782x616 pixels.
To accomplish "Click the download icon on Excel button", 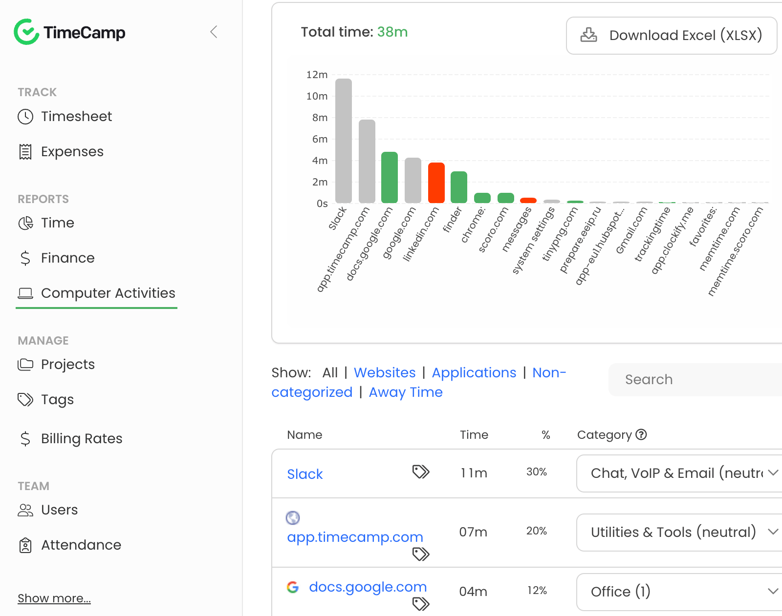I will pos(588,35).
